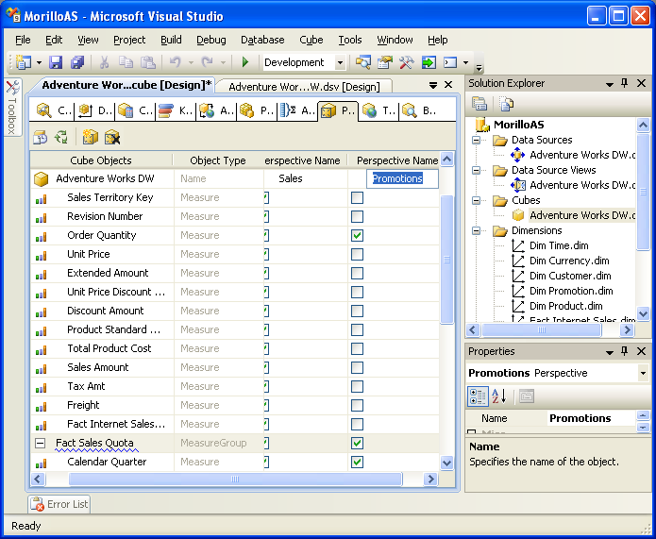The height and width of the screenshot is (539, 656).
Task: Open the Development configuration dropdown
Action: tap(340, 62)
